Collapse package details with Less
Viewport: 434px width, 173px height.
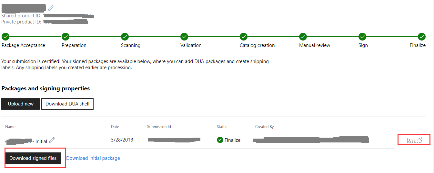(414, 140)
